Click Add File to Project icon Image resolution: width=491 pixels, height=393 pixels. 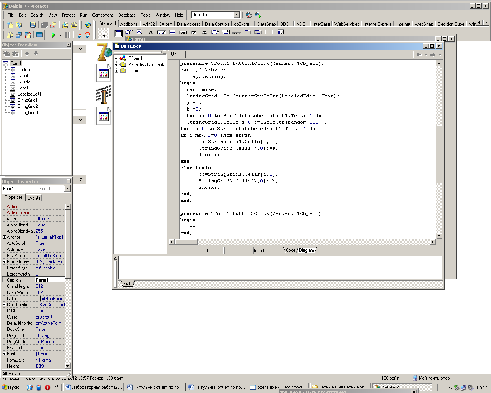point(65,25)
